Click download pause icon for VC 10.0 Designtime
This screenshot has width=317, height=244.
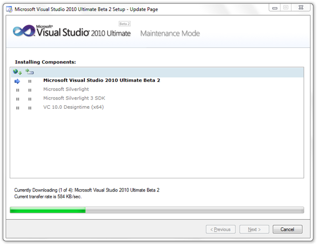click(x=18, y=108)
